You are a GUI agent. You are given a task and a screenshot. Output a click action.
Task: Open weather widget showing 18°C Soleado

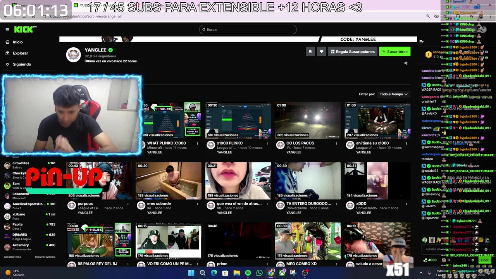point(15,273)
